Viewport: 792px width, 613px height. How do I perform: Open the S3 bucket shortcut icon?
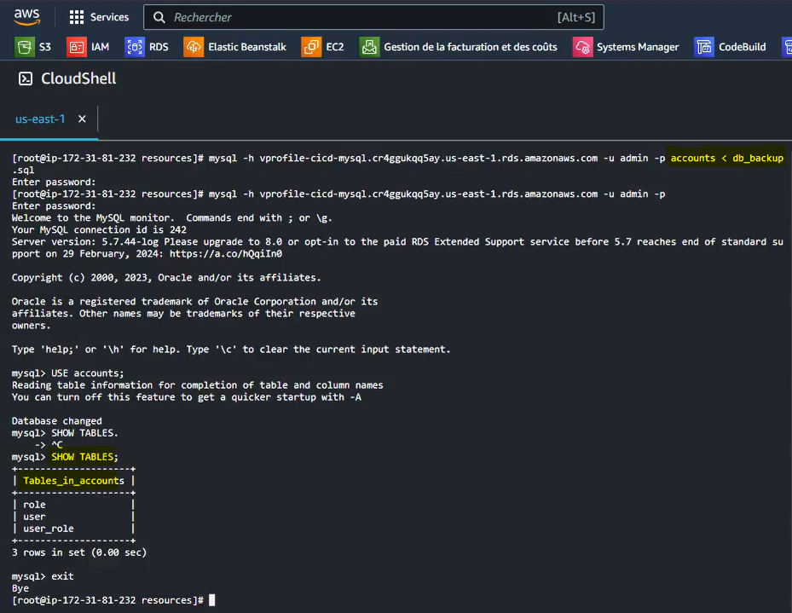tap(24, 47)
